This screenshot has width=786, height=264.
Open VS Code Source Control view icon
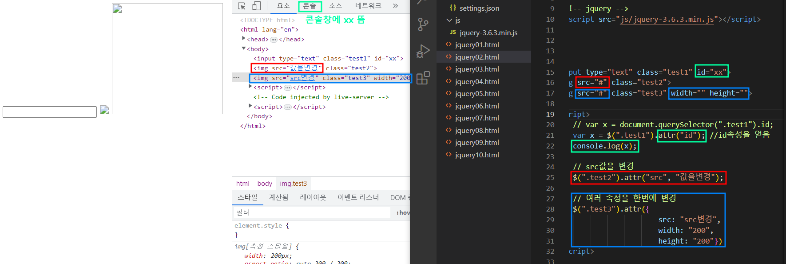(423, 24)
